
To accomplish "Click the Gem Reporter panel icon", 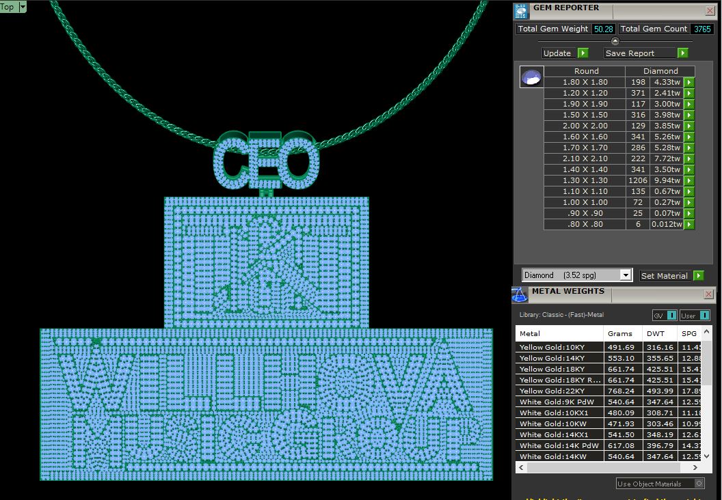I will (521, 12).
